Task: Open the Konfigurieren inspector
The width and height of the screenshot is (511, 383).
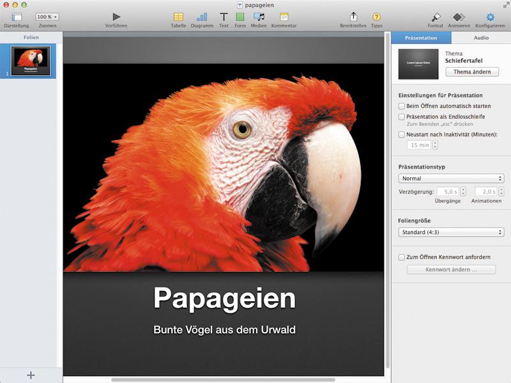Action: (x=490, y=17)
